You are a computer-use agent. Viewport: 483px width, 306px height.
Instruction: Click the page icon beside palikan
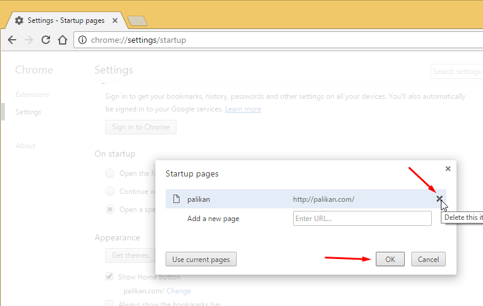click(176, 199)
